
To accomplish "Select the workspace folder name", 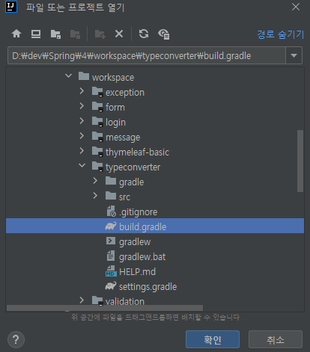I will [113, 78].
